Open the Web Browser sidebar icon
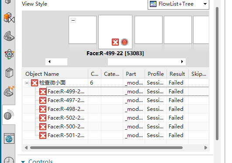The image size is (232, 163). pyautogui.click(x=9, y=138)
